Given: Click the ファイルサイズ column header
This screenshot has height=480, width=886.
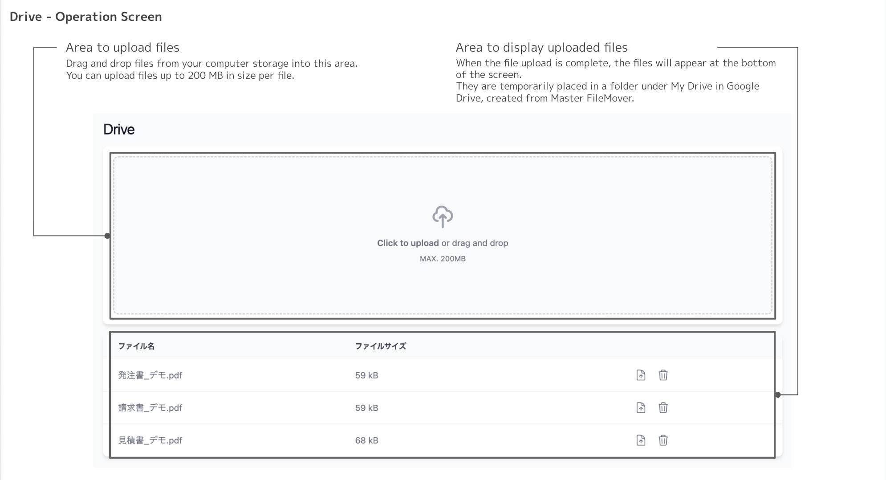Looking at the screenshot, I should coord(381,346).
